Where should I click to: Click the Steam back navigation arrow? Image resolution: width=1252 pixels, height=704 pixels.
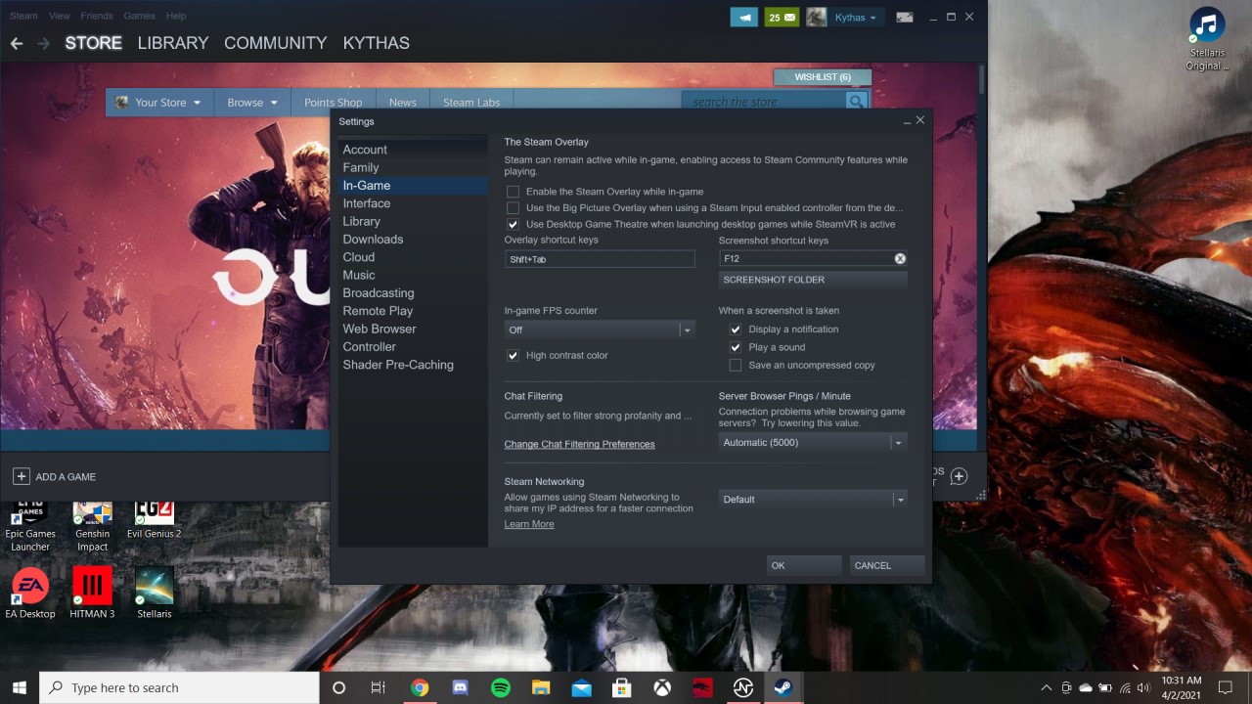pyautogui.click(x=17, y=43)
